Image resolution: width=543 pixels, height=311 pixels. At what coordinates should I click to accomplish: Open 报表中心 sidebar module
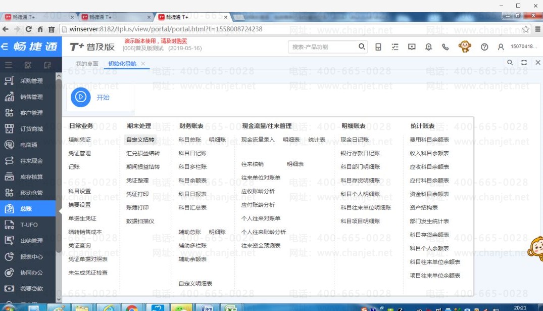coord(28,256)
